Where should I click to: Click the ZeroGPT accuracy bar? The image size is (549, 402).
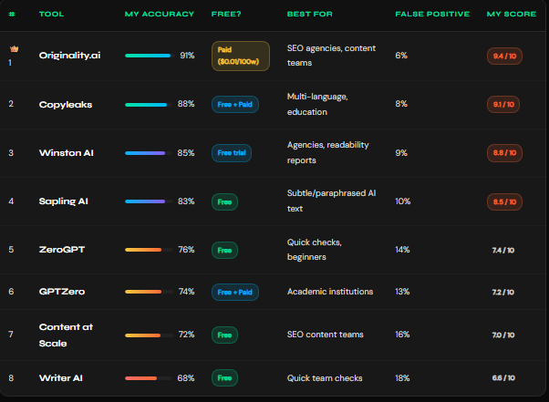tap(150, 250)
